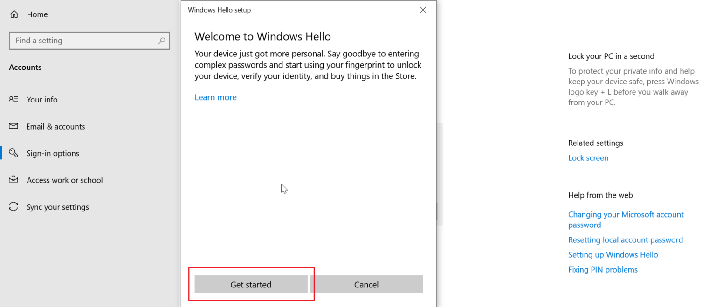Viewport: 716px width, 307px height.
Task: Open Resetting local account password help
Action: [x=626, y=240]
